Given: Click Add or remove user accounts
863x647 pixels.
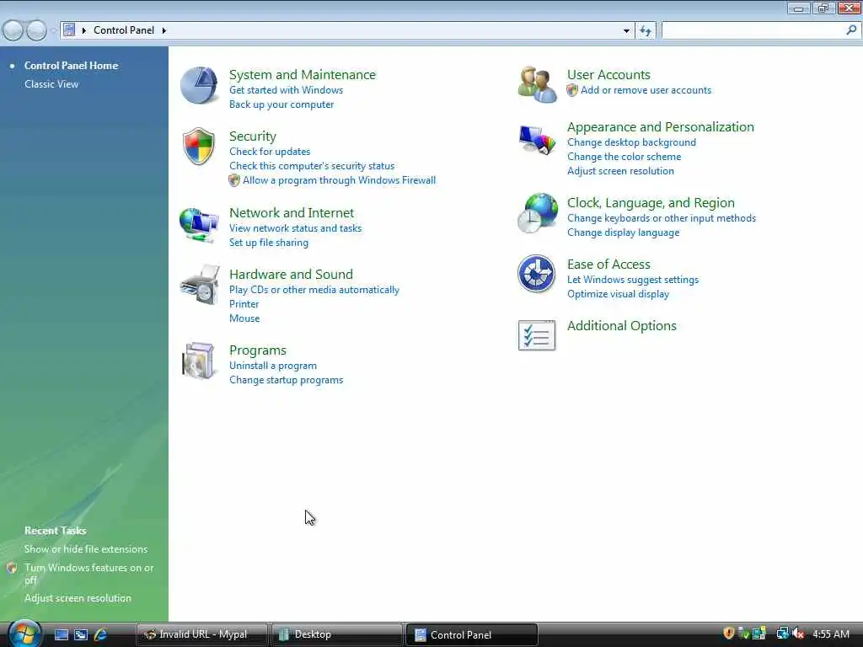Looking at the screenshot, I should coord(646,90).
